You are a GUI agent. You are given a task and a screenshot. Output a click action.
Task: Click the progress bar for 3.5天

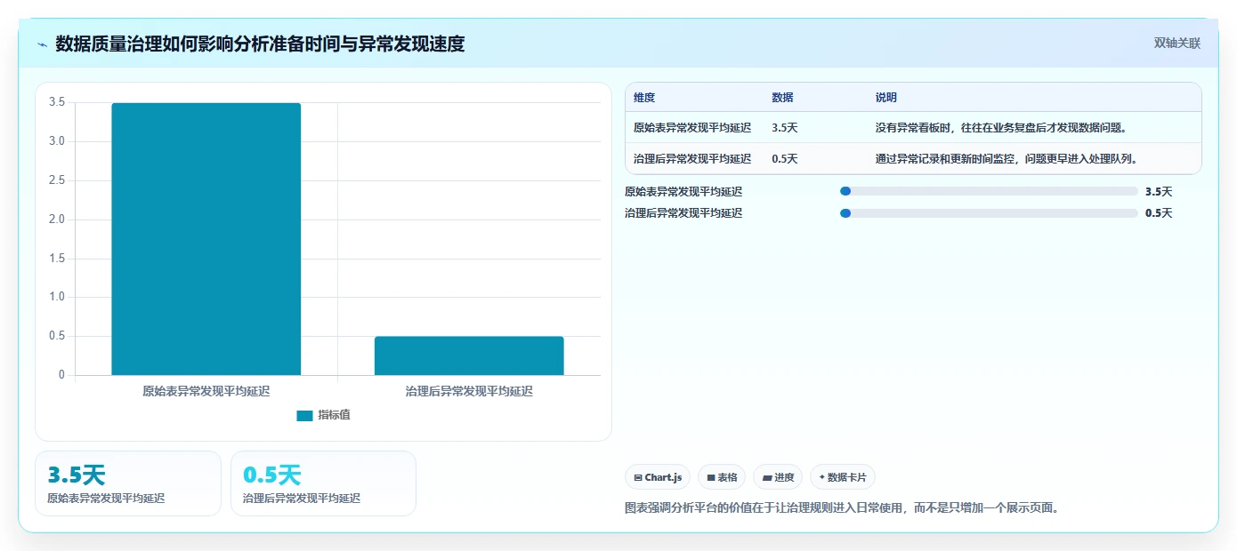(989, 191)
